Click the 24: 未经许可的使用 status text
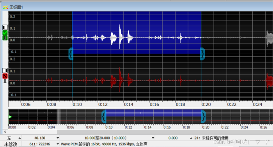Image resolution: width=273 pixels, height=147 pixels. (x=211, y=138)
